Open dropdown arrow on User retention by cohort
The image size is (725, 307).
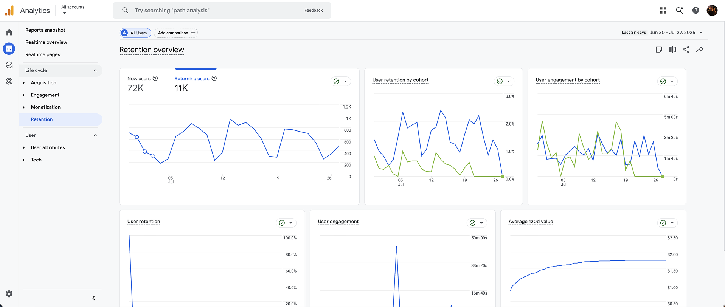click(x=509, y=81)
